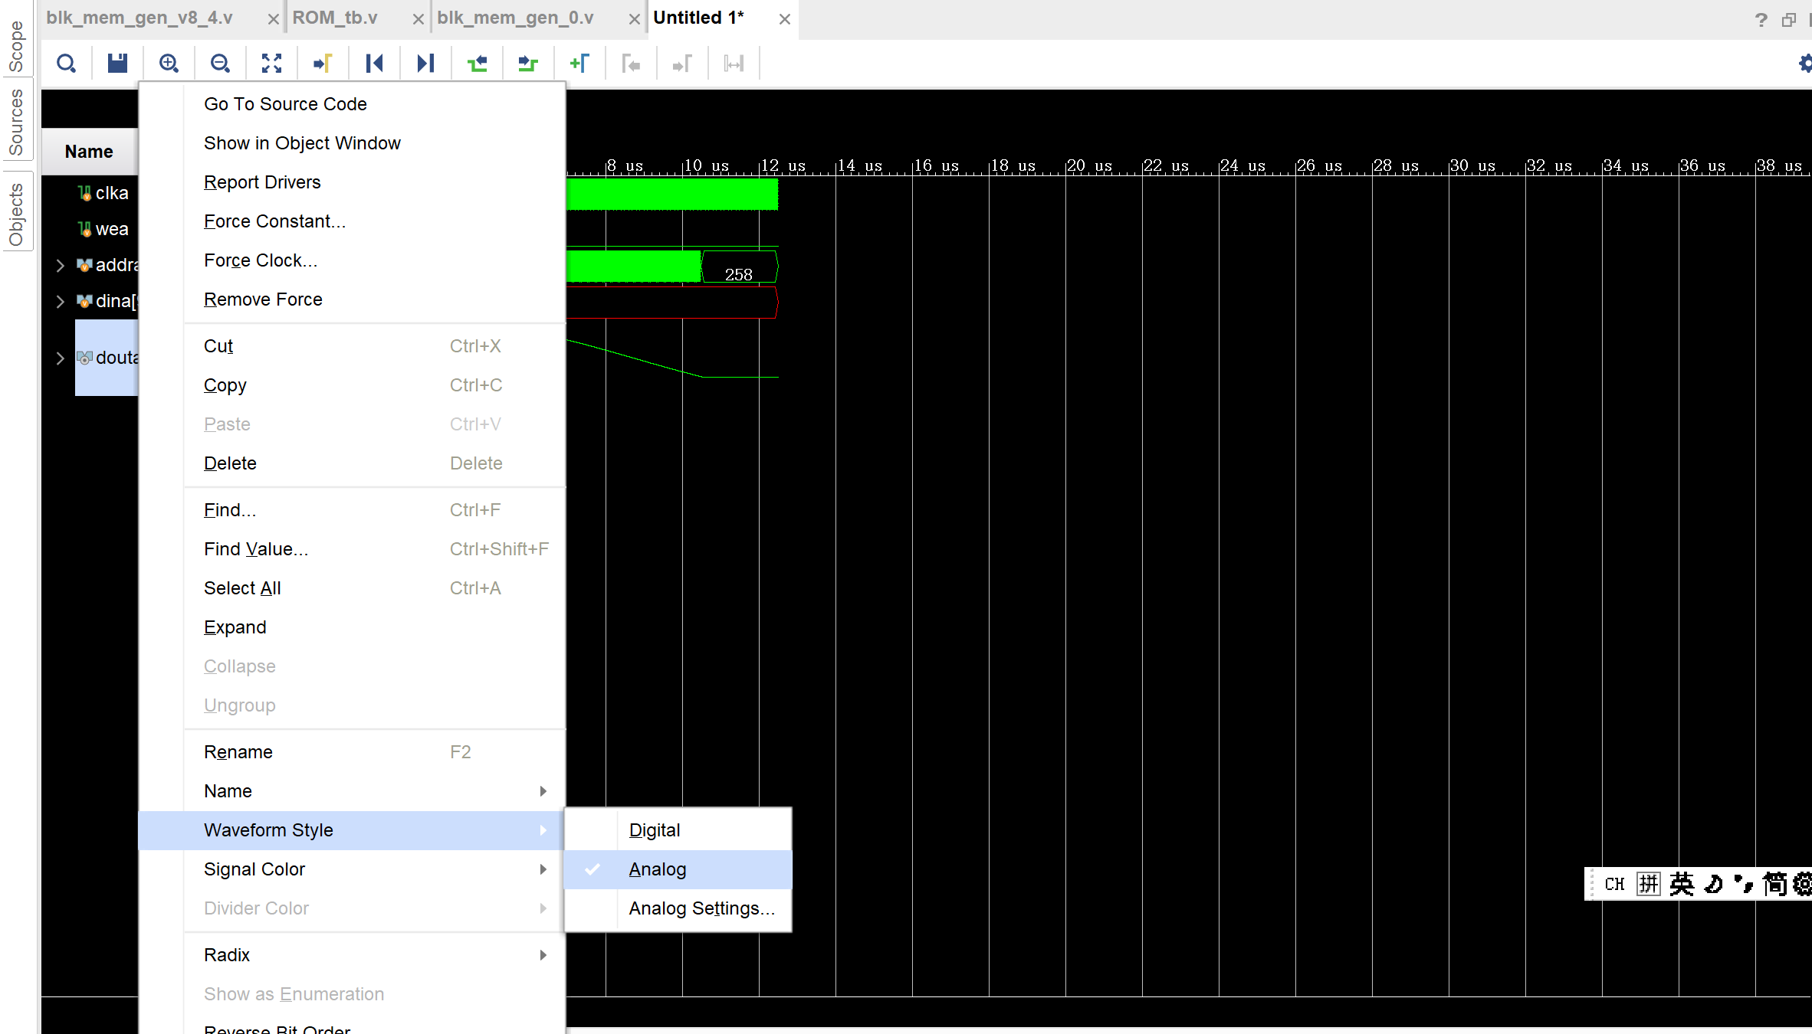Click the add marker icon
The width and height of the screenshot is (1812, 1034).
click(x=579, y=64)
